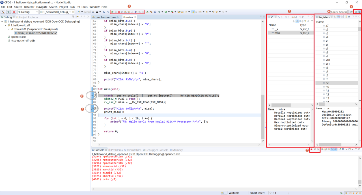Image resolution: width=362 pixels, height=195 pixels.
Task: Collapse the 1_helloworld_debug_openocd launch node
Action: pos(2,21)
